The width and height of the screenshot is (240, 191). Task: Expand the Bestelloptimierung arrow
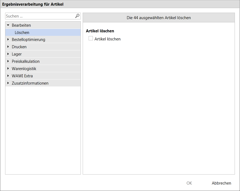(8, 39)
